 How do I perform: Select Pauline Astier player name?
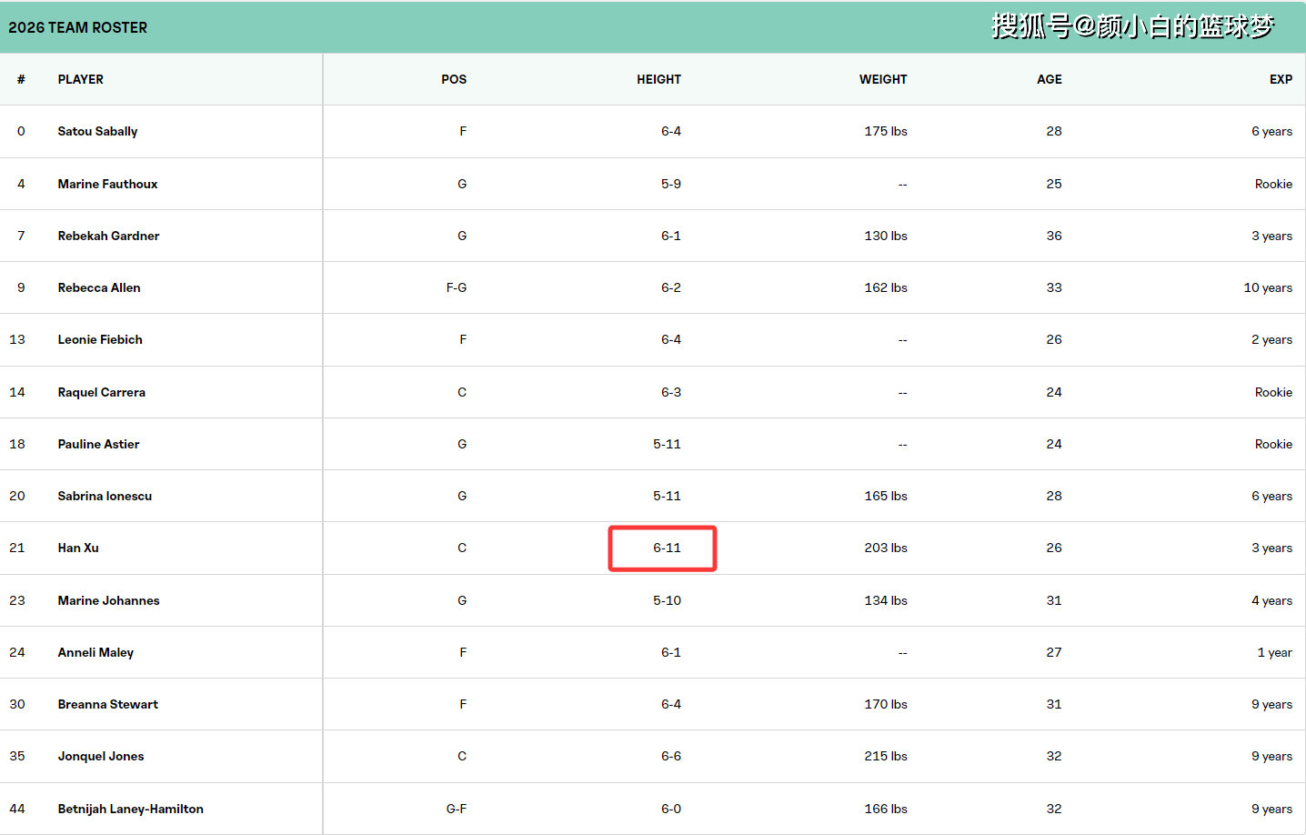coord(98,444)
